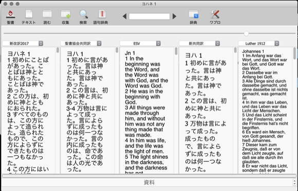The width and height of the screenshot is (298, 191).
Task: Go to next chapter with right arrow
Action: point(175,16)
